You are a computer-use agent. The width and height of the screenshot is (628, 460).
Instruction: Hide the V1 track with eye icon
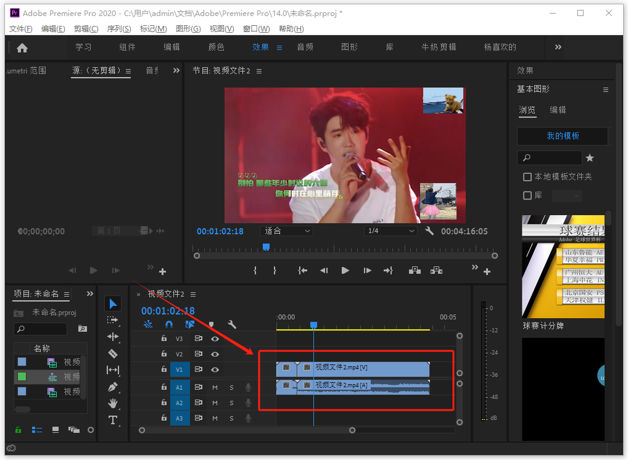tap(215, 369)
